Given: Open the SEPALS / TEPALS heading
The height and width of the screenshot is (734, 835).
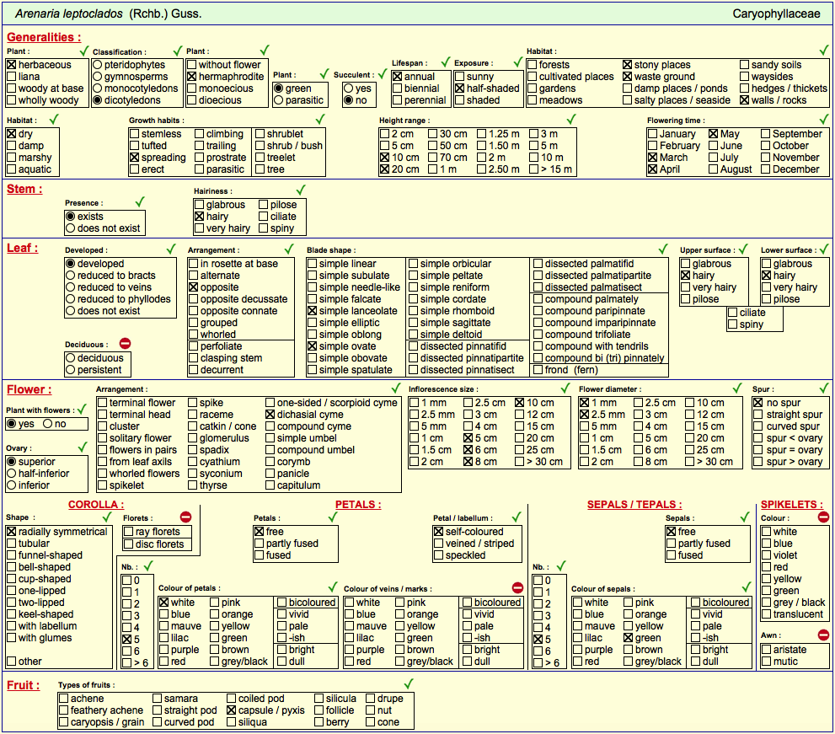Looking at the screenshot, I should tap(634, 505).
